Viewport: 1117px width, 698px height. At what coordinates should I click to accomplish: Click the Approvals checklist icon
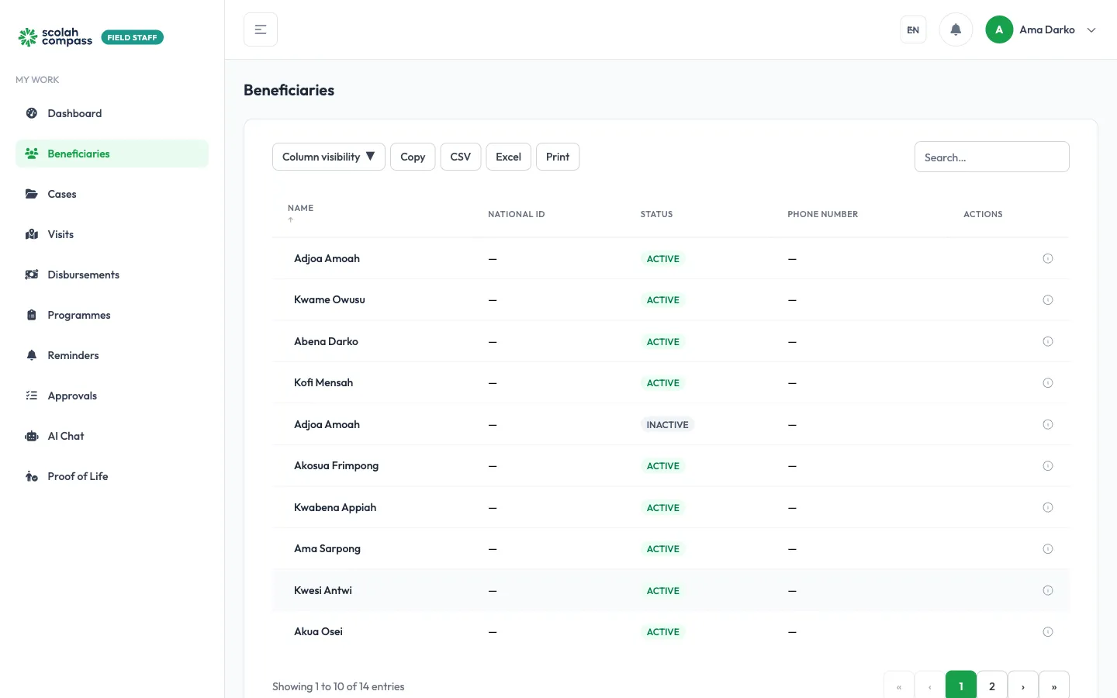coord(32,396)
